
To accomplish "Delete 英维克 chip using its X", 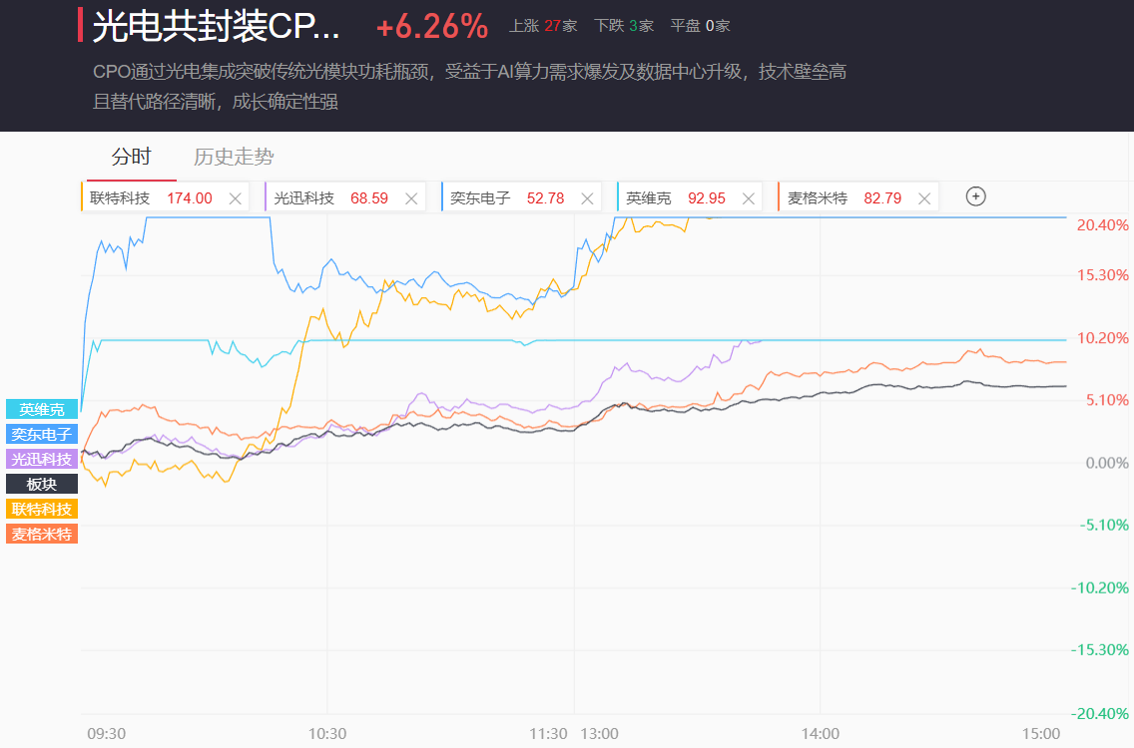I will click(x=749, y=198).
